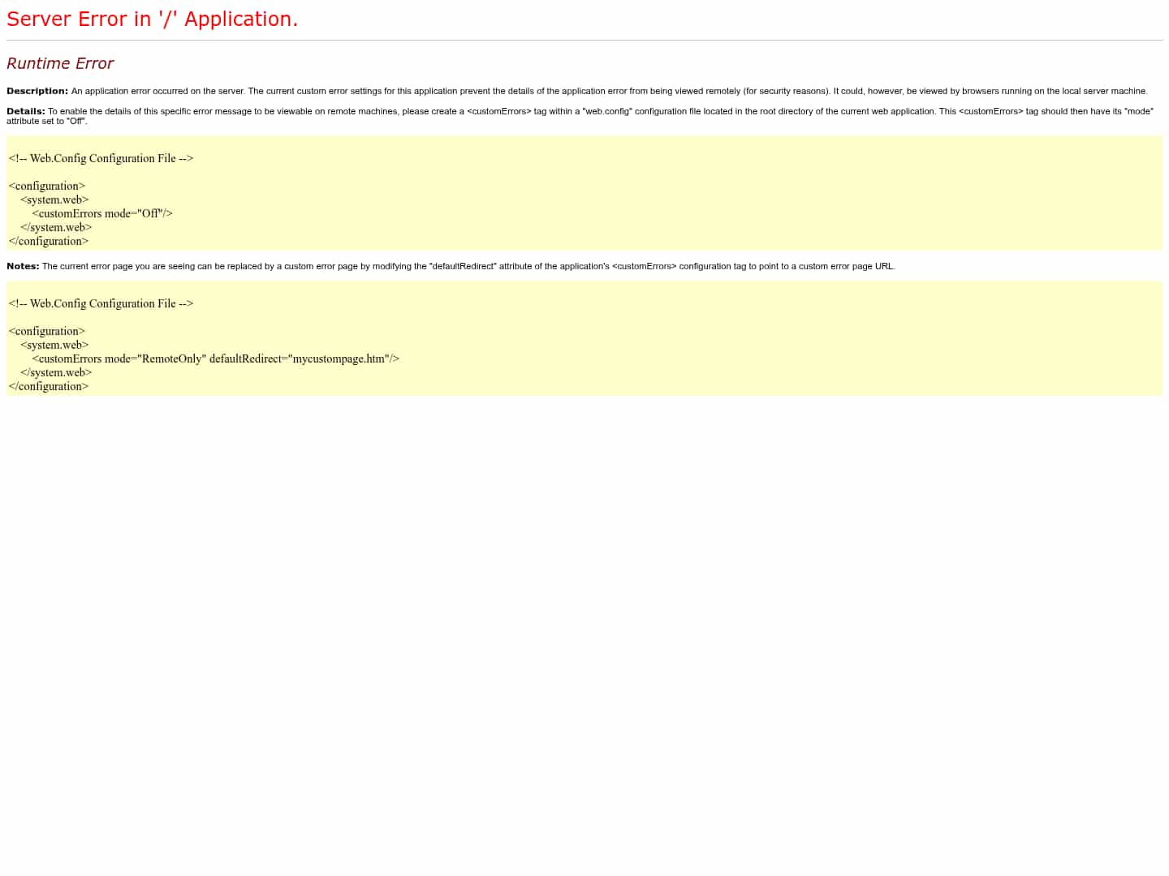Click the 'Runtime Error' italic subheading

[60, 63]
